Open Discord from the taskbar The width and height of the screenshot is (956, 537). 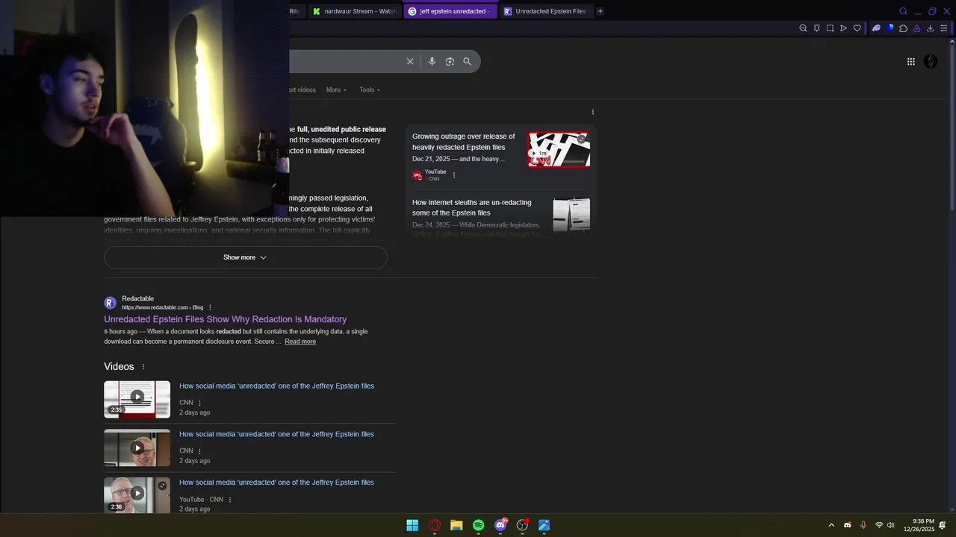[500, 525]
